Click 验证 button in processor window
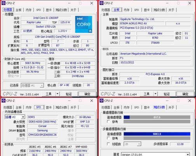The width and height of the screenshot is (196, 156). [69, 94]
